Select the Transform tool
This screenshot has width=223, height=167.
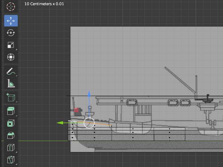(x=11, y=57)
